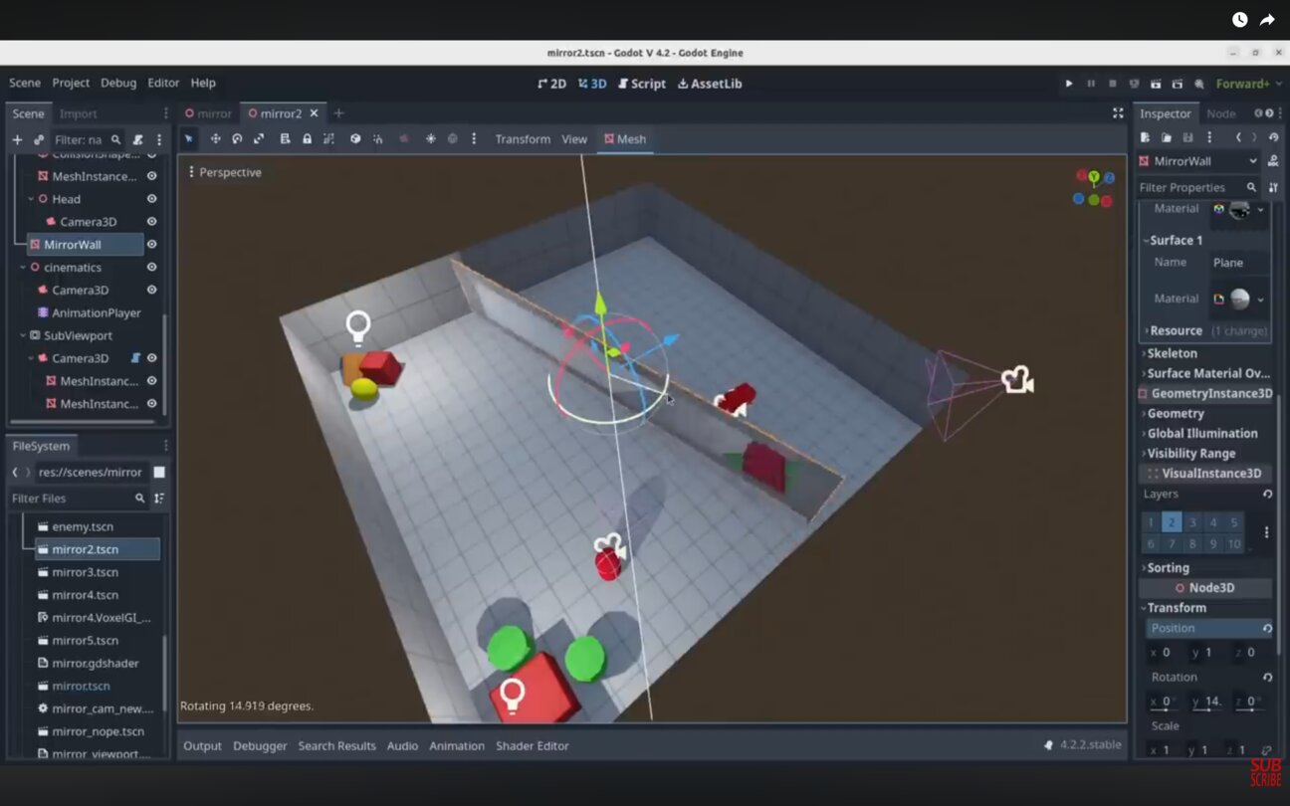Run the project with the play icon
Image resolution: width=1290 pixels, height=806 pixels.
(1069, 84)
